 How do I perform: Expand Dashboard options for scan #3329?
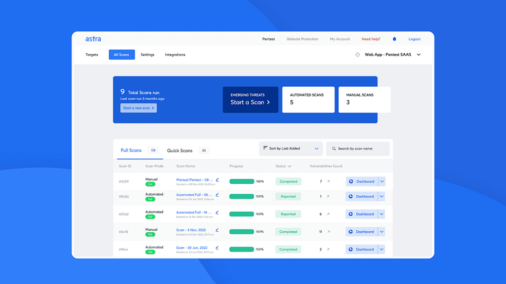[382, 181]
